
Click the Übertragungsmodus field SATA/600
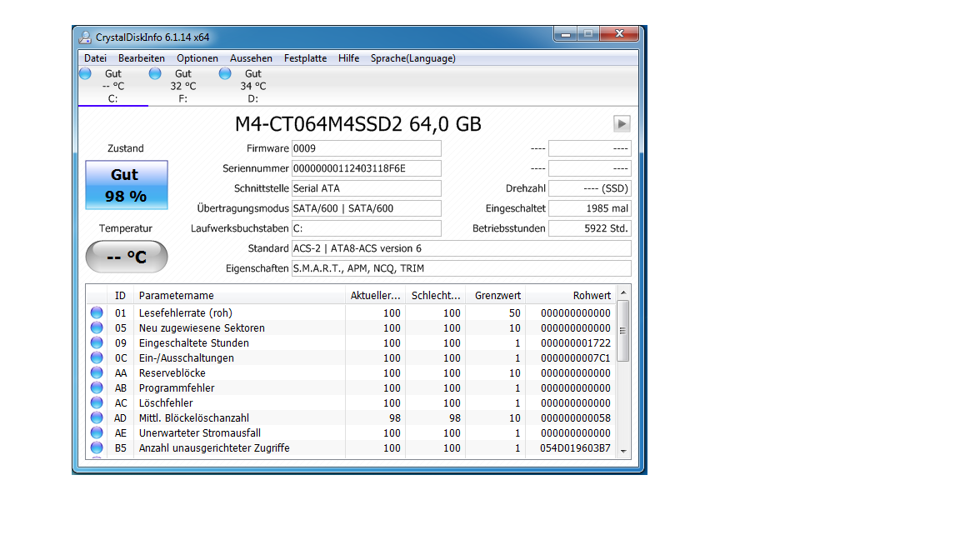click(366, 208)
